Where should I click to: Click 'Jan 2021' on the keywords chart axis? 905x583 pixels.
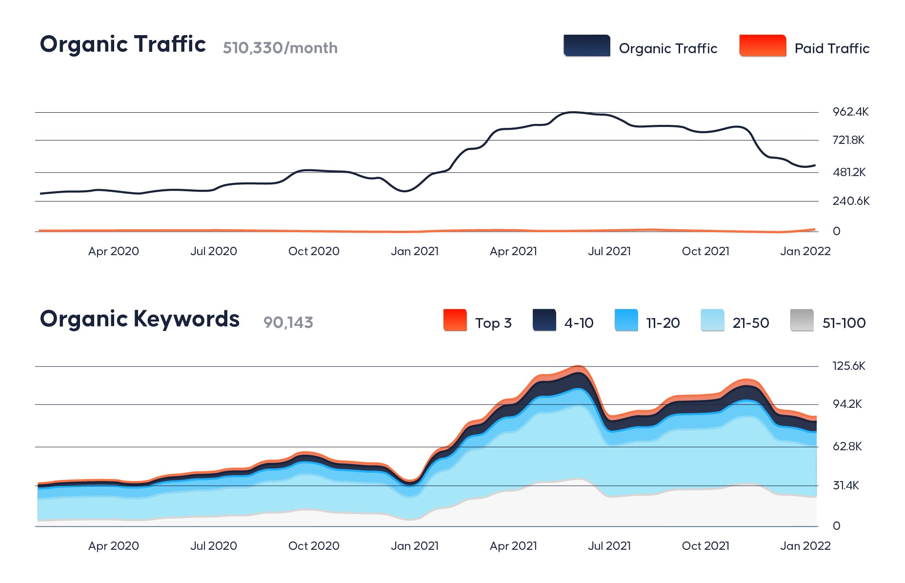(x=415, y=546)
